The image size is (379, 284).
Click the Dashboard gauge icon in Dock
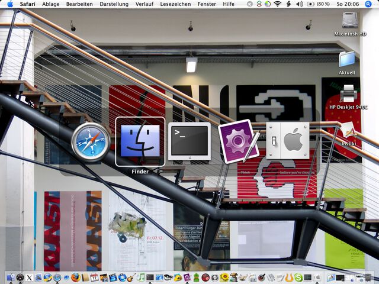[20, 277]
